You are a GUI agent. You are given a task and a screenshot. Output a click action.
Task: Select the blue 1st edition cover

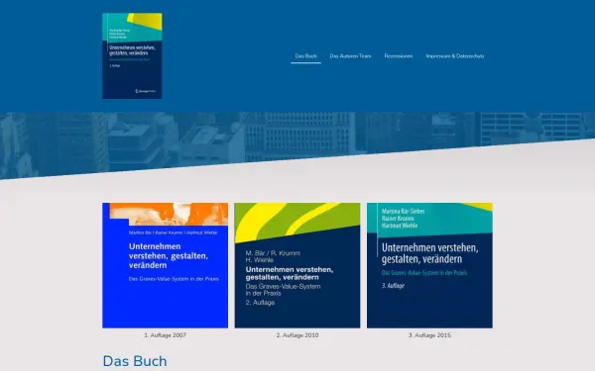[x=165, y=265]
